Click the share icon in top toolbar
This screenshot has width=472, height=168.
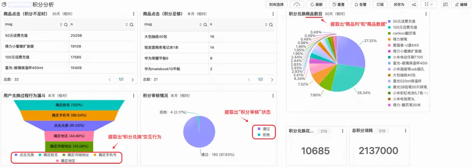tap(414, 4)
